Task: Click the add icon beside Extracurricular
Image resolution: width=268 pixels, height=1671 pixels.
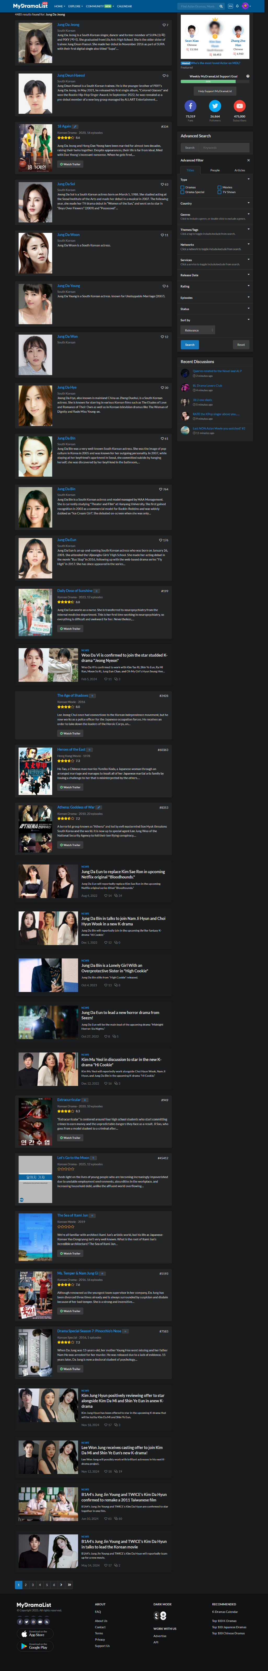Action: tap(85, 1100)
